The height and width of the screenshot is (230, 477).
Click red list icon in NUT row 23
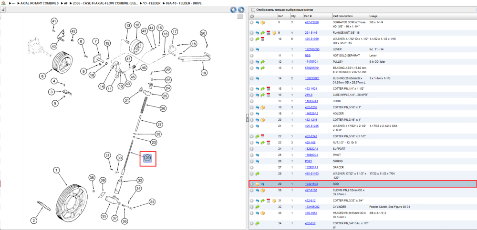pos(268,143)
